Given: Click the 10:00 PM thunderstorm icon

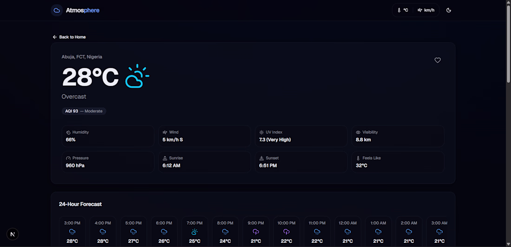Looking at the screenshot, I should pos(287,232).
